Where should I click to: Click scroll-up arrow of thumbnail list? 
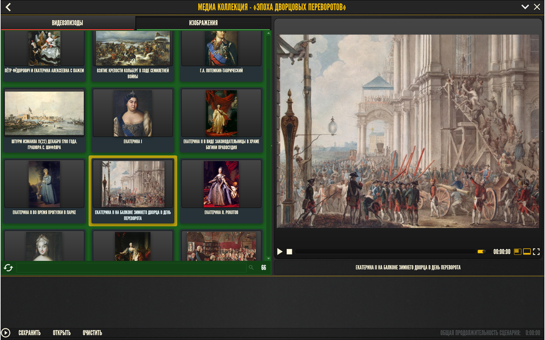tap(268, 33)
